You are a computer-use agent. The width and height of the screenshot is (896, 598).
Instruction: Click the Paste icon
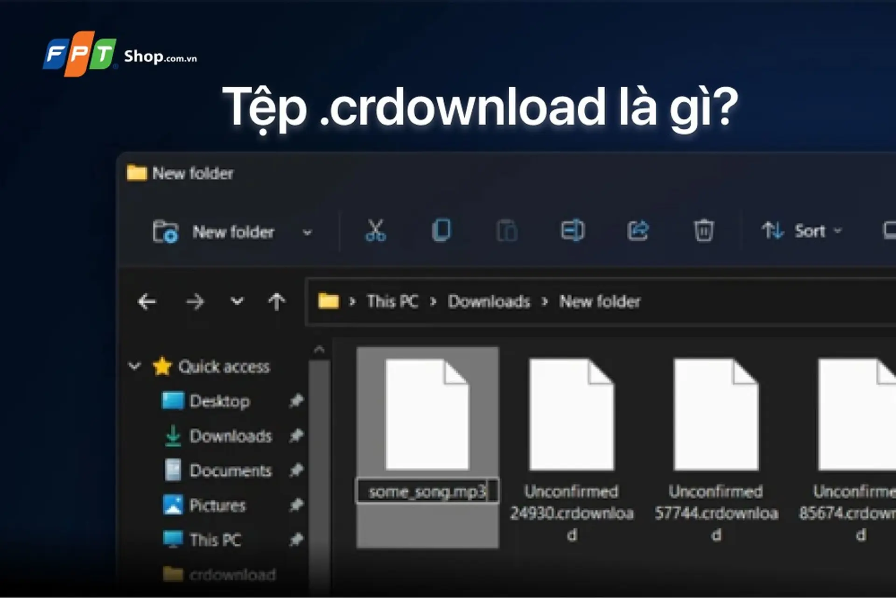click(x=507, y=231)
